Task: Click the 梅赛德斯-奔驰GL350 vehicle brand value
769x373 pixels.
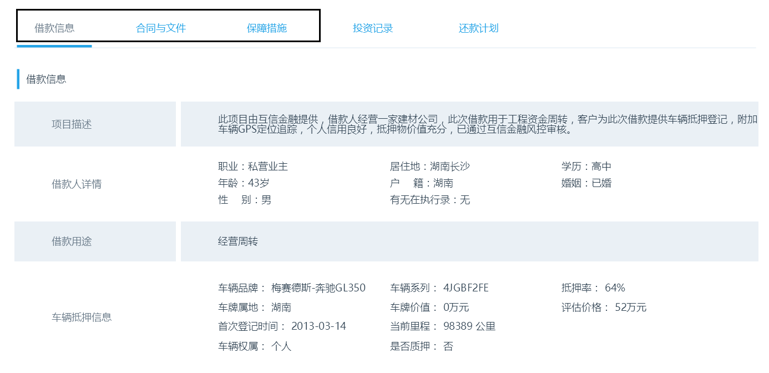Action: click(318, 288)
